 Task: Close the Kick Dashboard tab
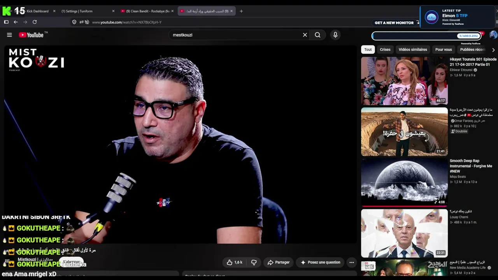(x=54, y=11)
